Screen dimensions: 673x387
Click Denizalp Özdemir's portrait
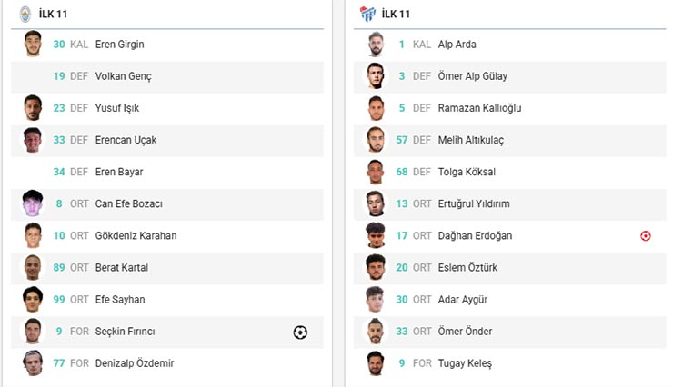pos(33,363)
